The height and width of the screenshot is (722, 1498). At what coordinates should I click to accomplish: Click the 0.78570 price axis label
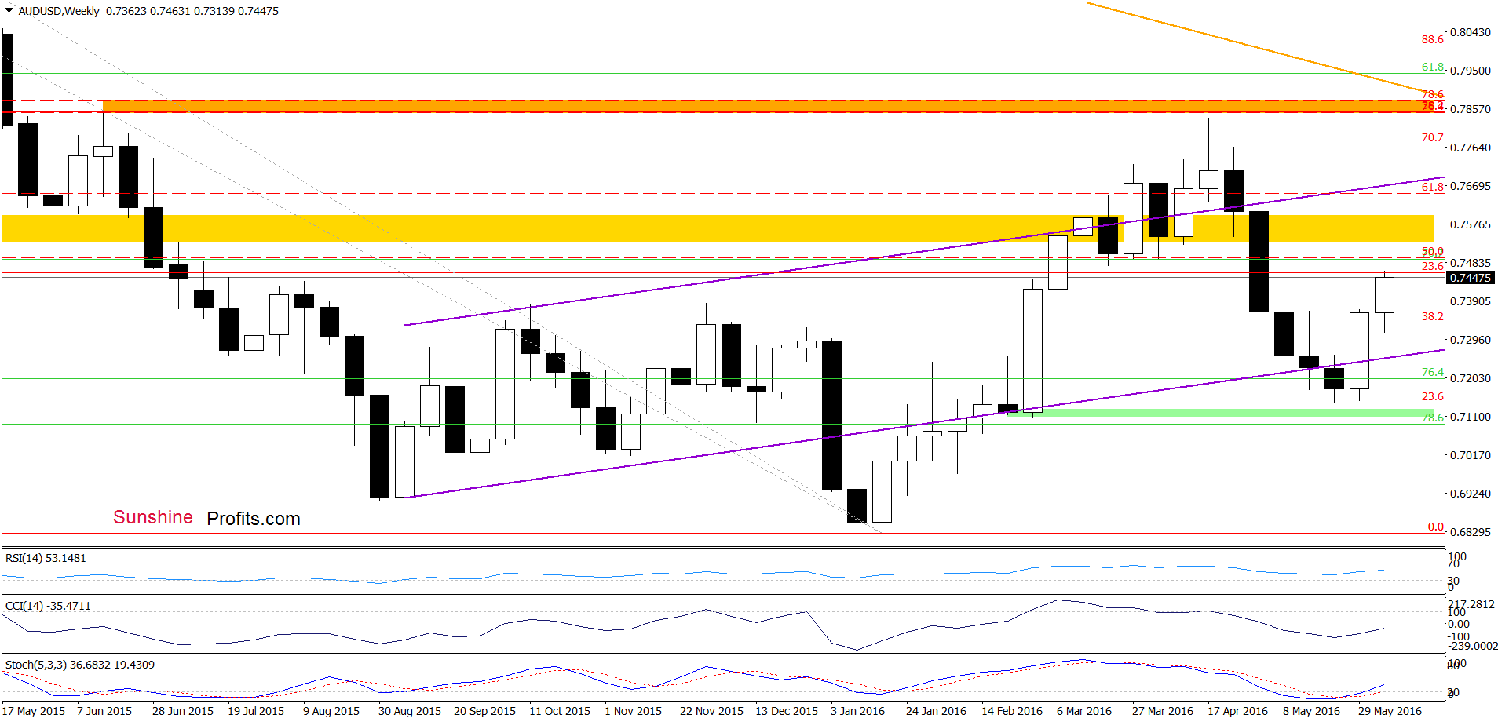coord(1470,109)
